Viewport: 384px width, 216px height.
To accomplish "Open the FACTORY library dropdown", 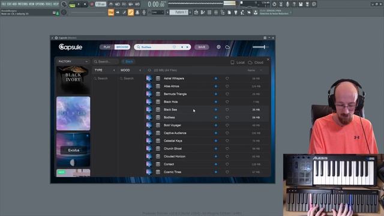I will [x=73, y=61].
